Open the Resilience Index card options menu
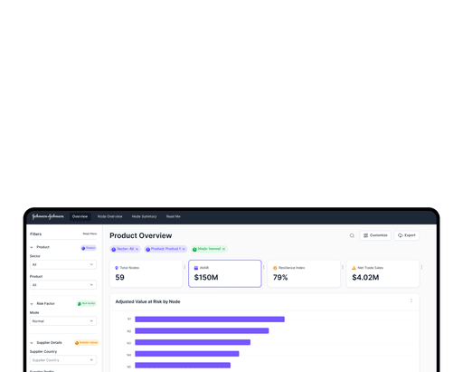 [343, 267]
